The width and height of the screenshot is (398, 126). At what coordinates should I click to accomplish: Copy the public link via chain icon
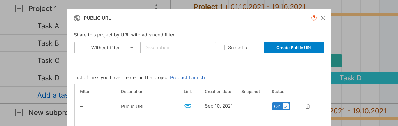pos(188,106)
